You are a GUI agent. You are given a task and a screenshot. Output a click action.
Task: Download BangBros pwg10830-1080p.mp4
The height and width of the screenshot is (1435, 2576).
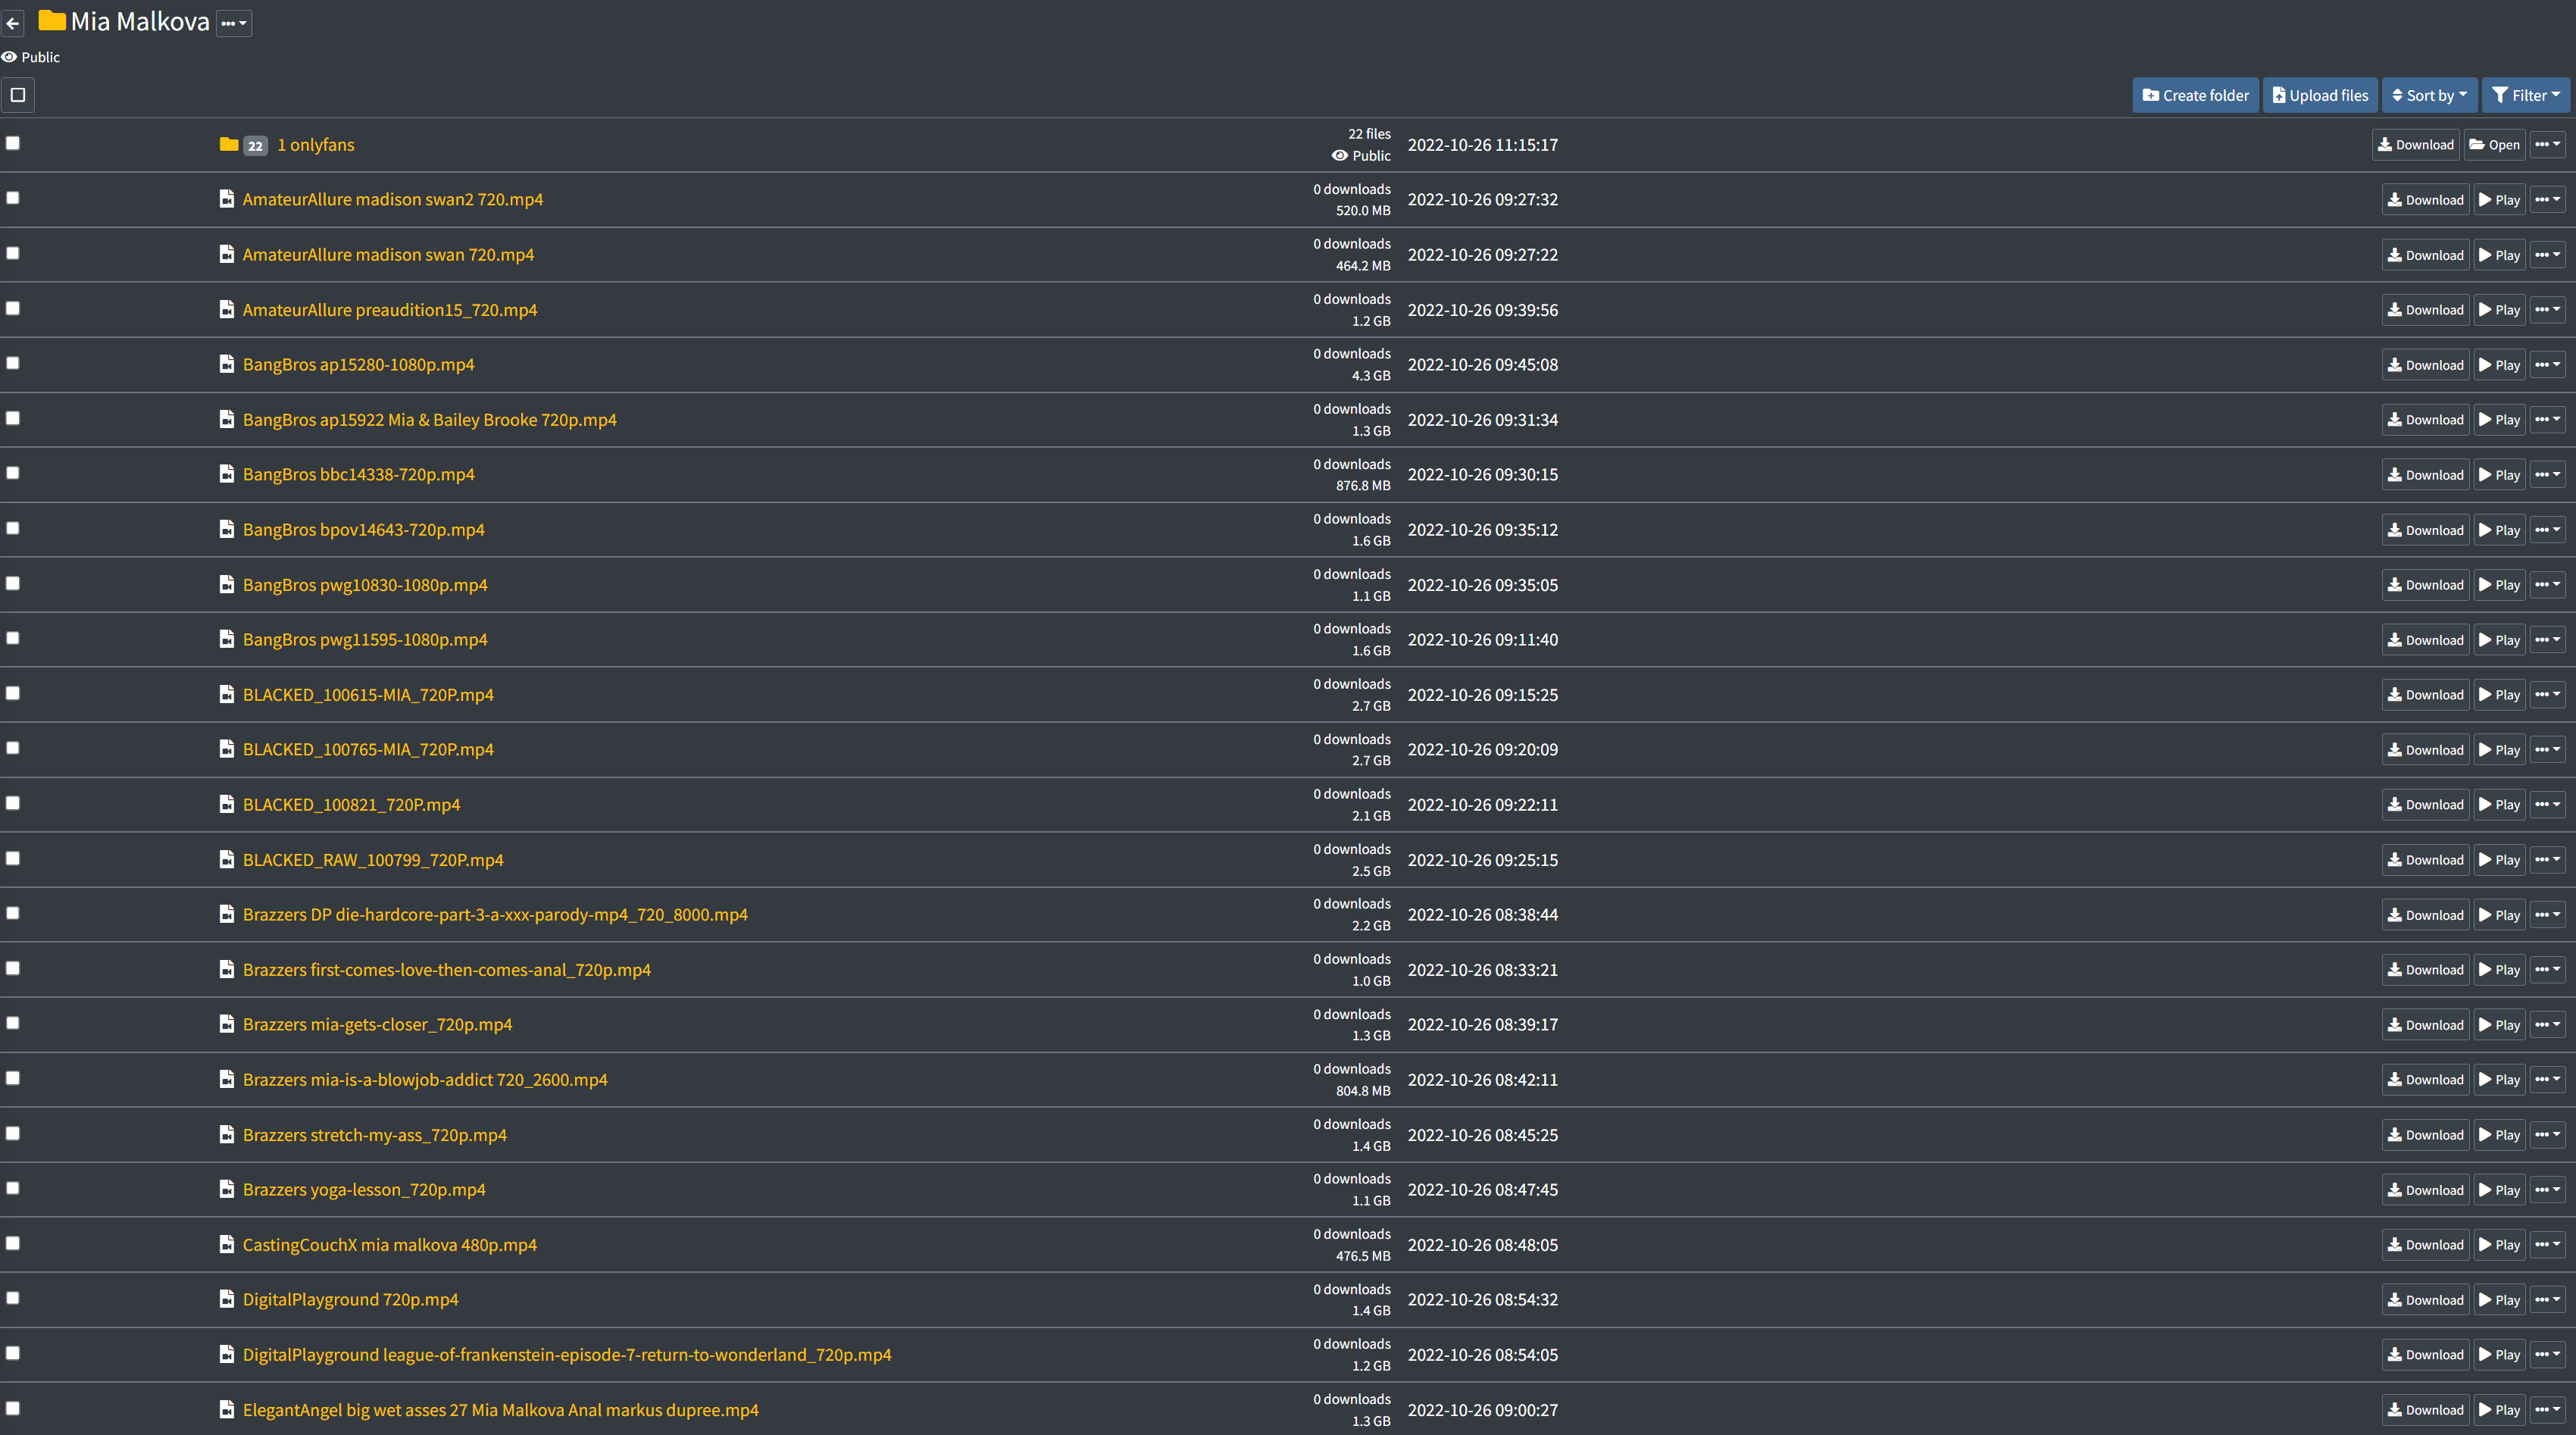click(2426, 585)
